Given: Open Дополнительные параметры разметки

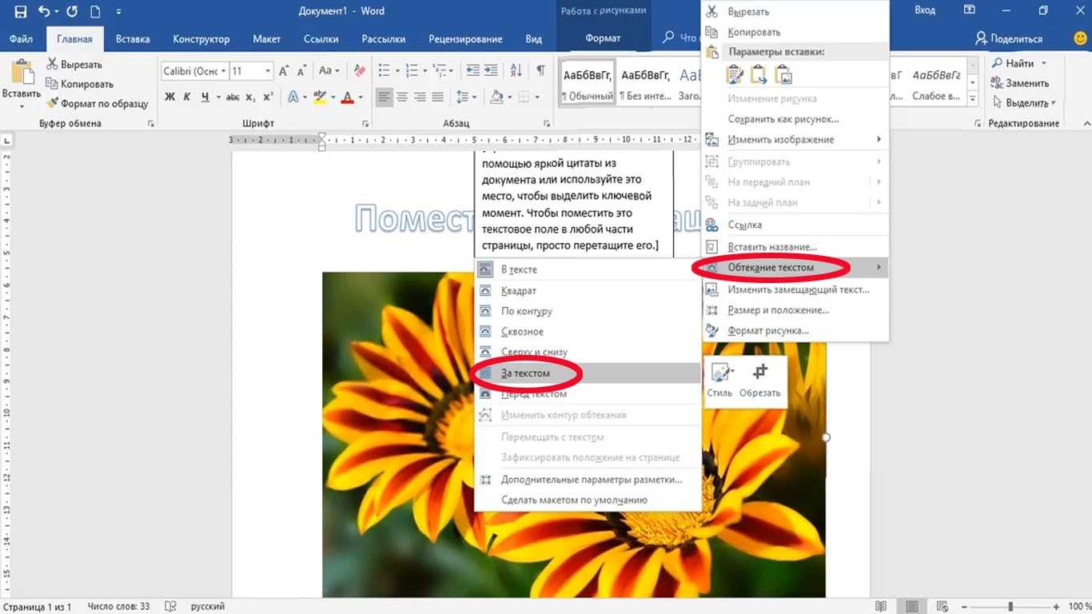Looking at the screenshot, I should (x=588, y=480).
